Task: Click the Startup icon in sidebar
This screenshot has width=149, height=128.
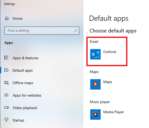Action: point(7,120)
